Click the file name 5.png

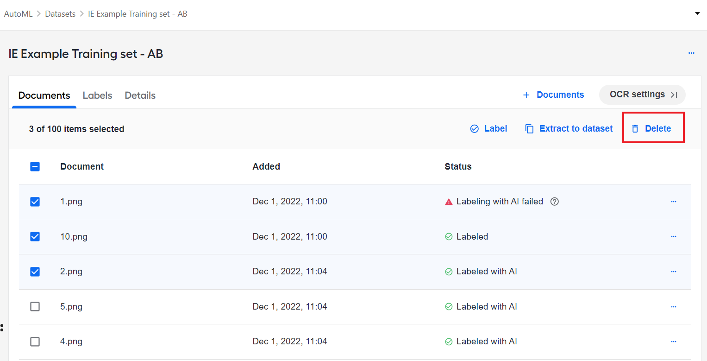click(x=71, y=306)
